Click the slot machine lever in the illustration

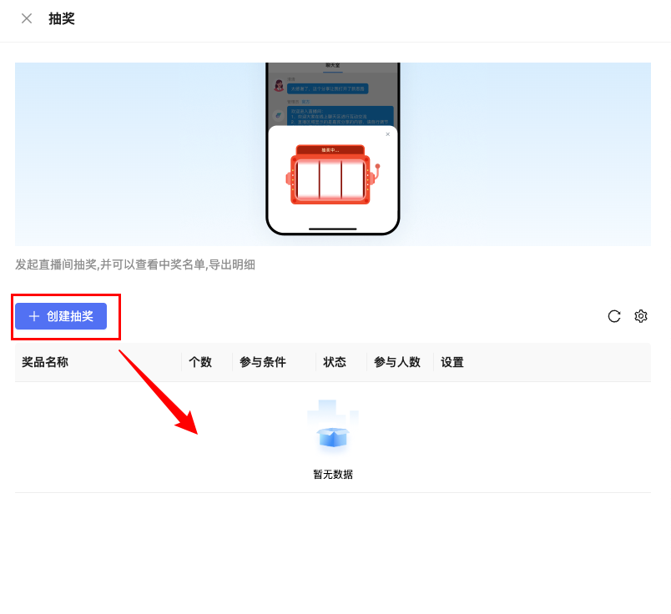(376, 172)
